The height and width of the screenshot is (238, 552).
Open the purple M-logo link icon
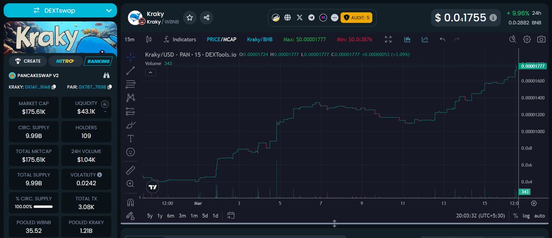323,17
